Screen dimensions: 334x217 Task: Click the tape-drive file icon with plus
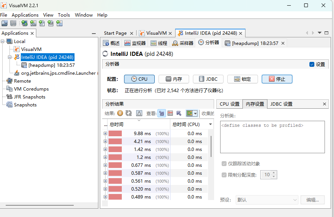51,23
